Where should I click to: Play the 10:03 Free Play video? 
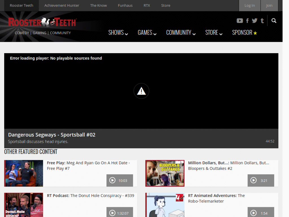[x=120, y=181]
